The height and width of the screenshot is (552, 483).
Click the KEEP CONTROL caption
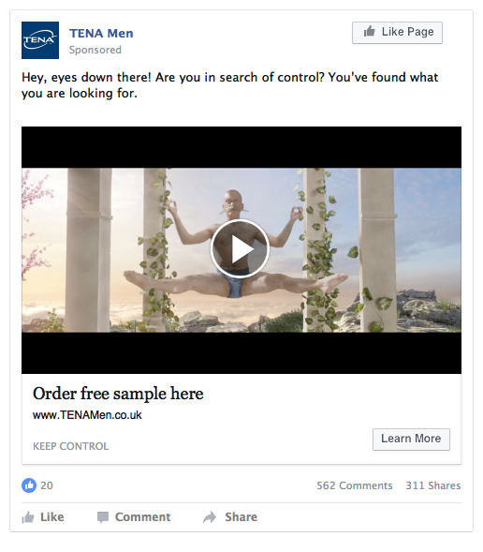[70, 446]
